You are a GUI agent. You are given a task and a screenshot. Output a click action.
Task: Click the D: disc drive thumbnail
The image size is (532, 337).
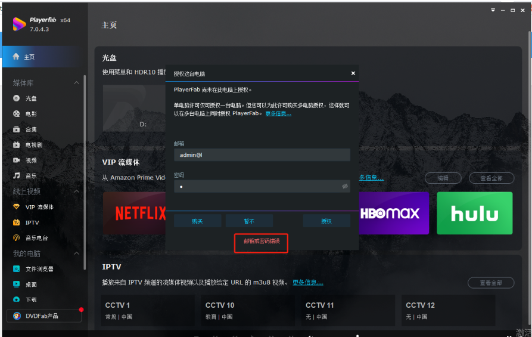click(135, 108)
